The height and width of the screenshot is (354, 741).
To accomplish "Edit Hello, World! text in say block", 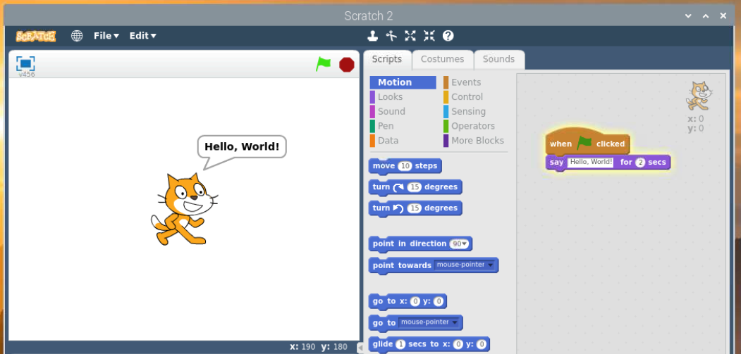I will pyautogui.click(x=591, y=163).
